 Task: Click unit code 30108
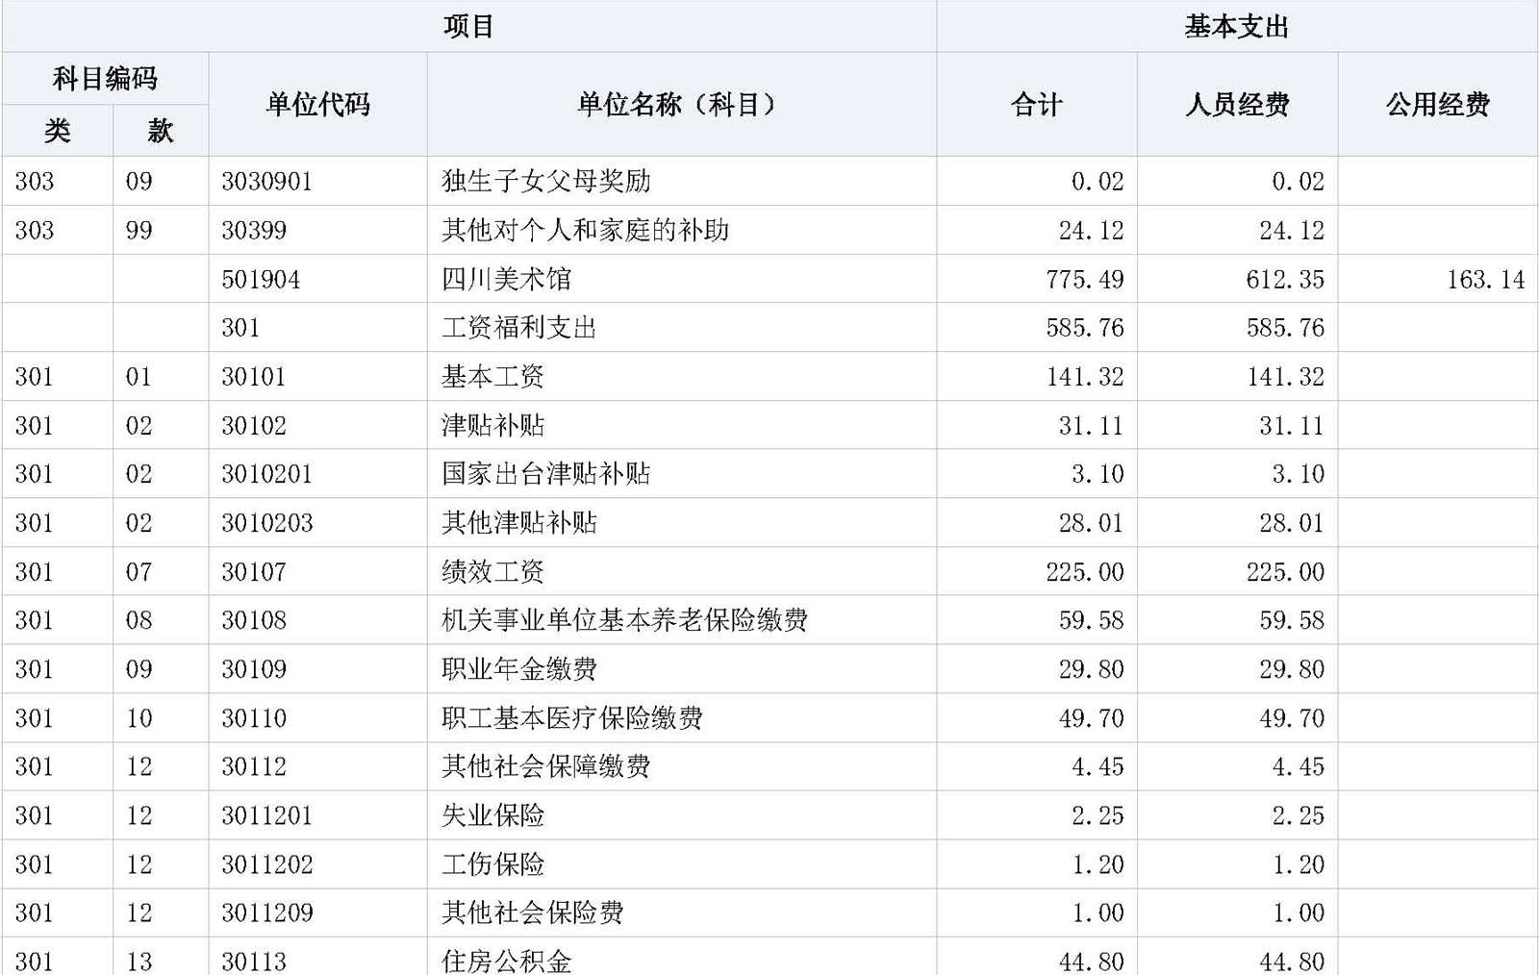[254, 620]
